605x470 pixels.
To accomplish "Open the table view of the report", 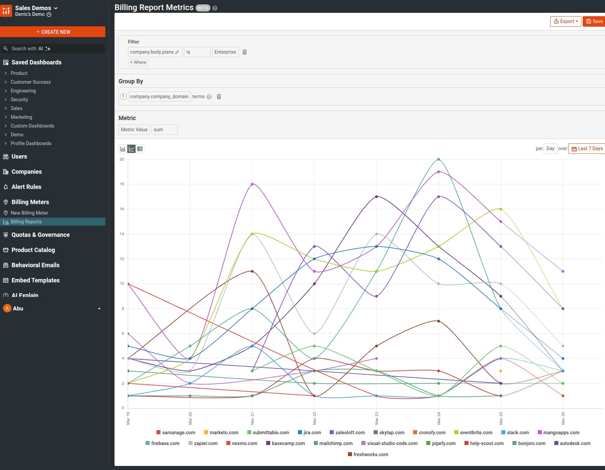I will (140, 148).
